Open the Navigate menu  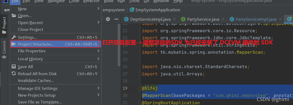click(x=56, y=1)
